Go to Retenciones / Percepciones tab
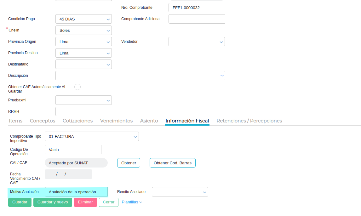The height and width of the screenshot is (216, 361). 249,121
